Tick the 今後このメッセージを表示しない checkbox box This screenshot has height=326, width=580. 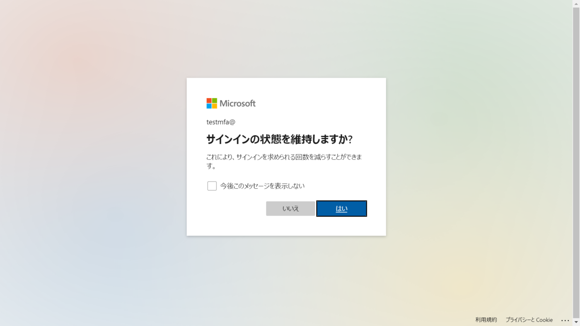(x=212, y=186)
